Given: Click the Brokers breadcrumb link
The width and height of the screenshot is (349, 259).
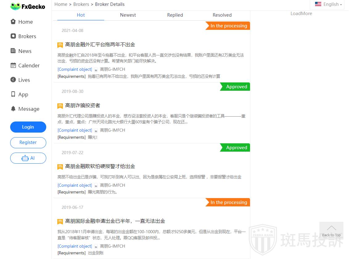Looking at the screenshot, I should coord(81,4).
